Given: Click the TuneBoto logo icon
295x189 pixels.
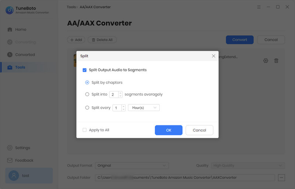Looking at the screenshot, I should click(10, 10).
